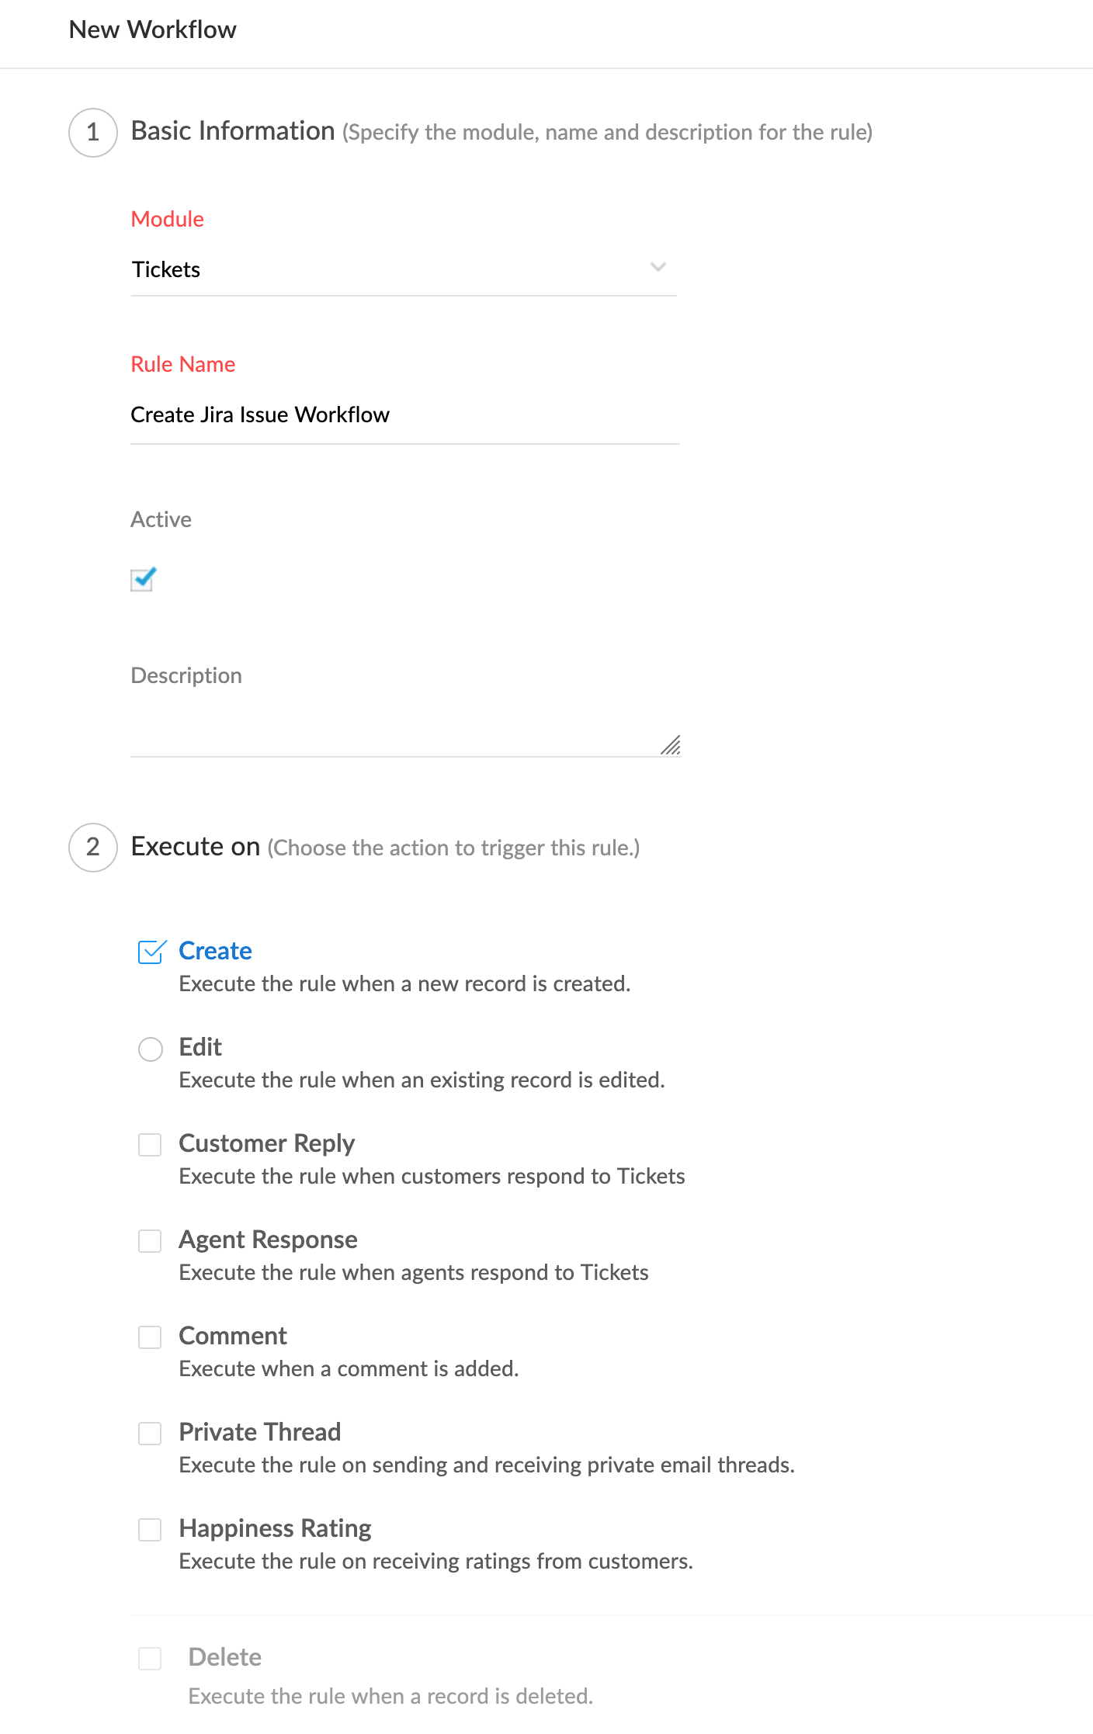Open the Module dropdown chevron
Viewport: 1093px width, 1734px height.
tap(658, 268)
